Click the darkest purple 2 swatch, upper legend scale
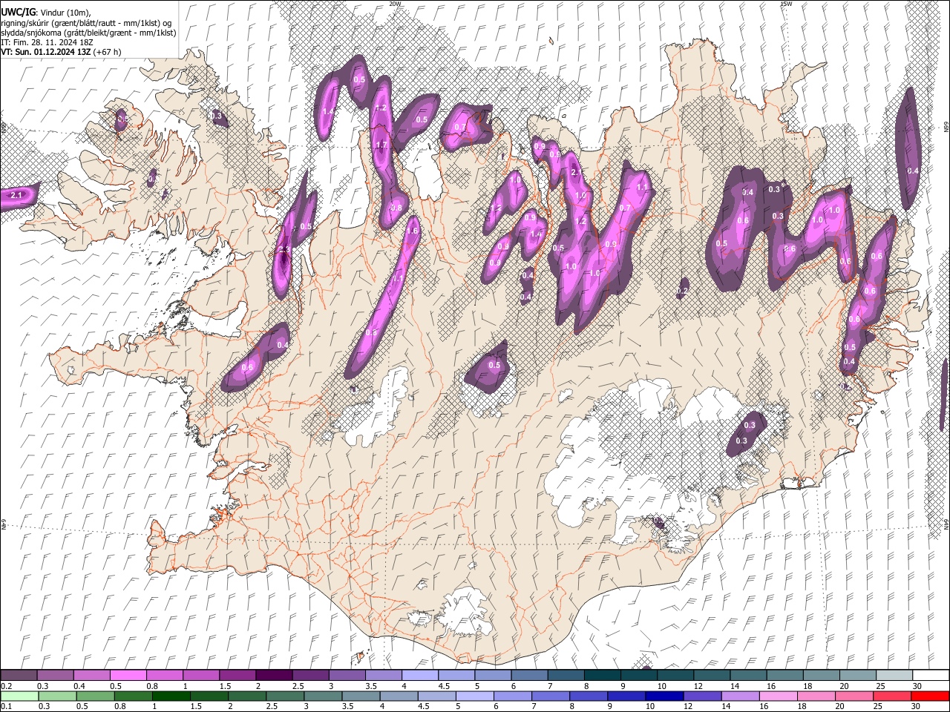950x712 pixels. (273, 676)
